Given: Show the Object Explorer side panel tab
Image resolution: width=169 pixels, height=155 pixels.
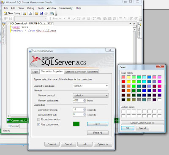Looking at the screenshot, I should click(3, 33).
